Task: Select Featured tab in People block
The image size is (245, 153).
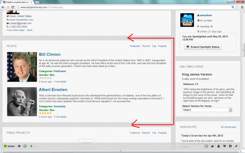Action: [x=135, y=46]
